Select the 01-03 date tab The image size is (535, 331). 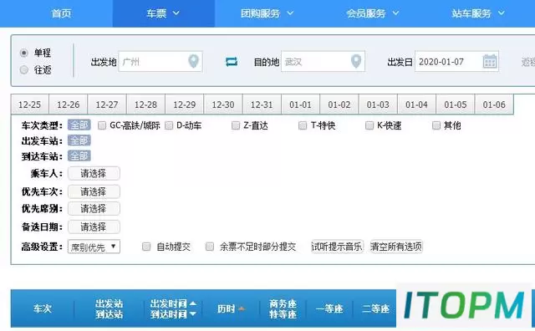[378, 104]
